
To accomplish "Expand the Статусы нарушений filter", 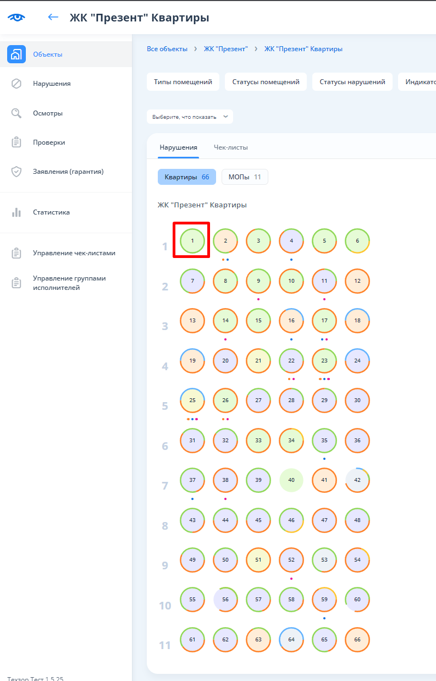I will pyautogui.click(x=352, y=82).
